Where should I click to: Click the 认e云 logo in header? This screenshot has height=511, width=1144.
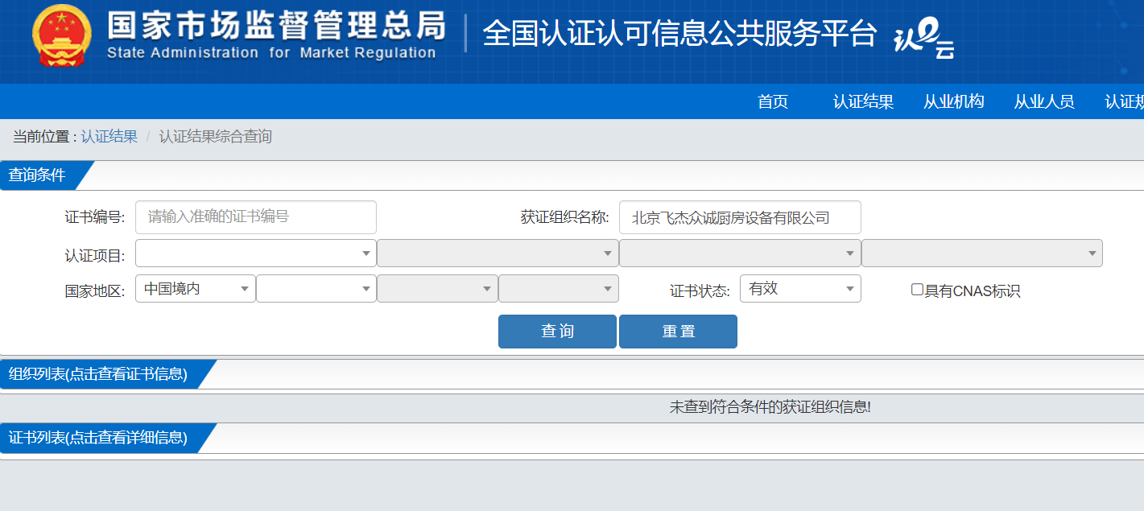coord(924,39)
